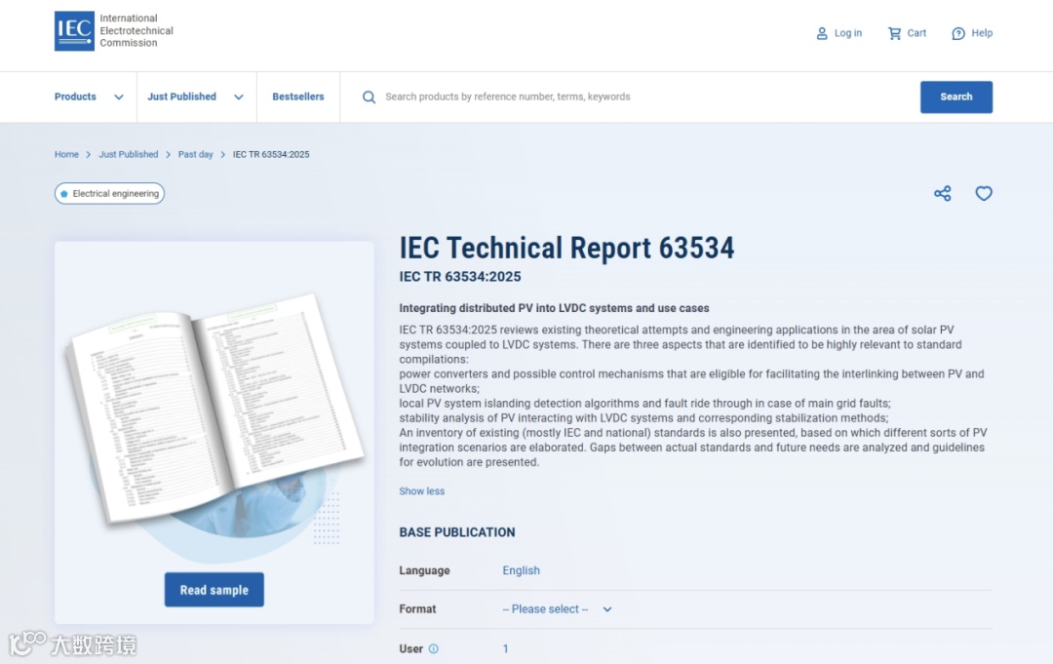
Task: Expand the Just Published menu chevron
Action: [x=239, y=97]
